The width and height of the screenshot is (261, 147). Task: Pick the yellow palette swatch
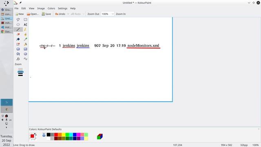coord(64,135)
